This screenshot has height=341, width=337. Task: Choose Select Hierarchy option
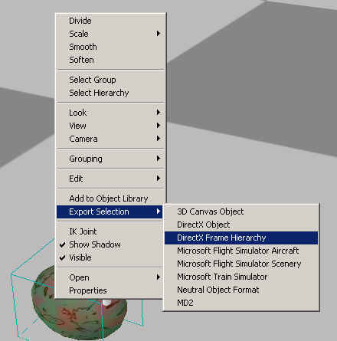click(110, 93)
